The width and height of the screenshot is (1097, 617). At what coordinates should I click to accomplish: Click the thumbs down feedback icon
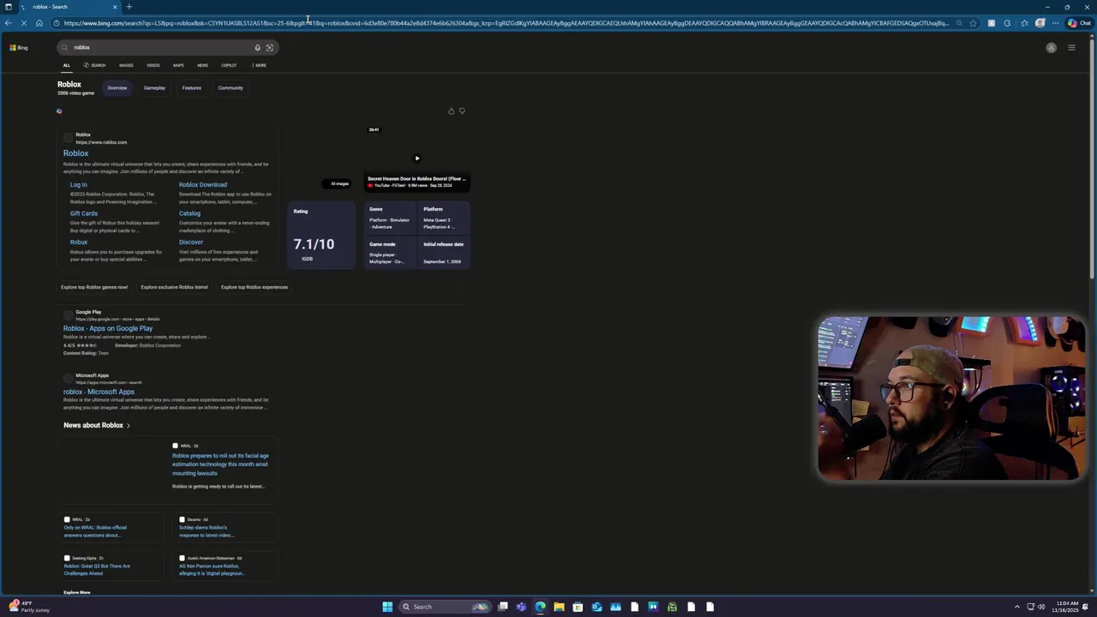coord(462,111)
